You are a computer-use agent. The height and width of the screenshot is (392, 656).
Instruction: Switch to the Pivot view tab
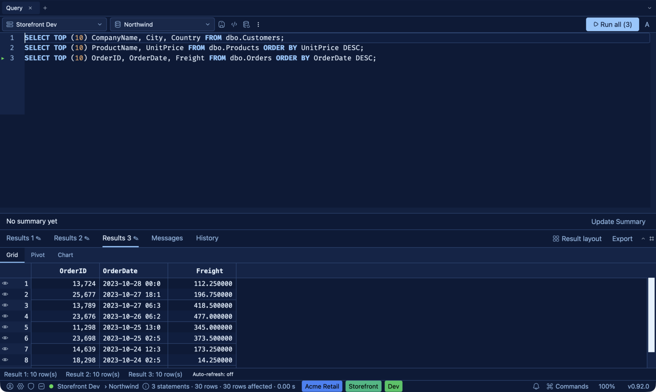click(x=38, y=255)
